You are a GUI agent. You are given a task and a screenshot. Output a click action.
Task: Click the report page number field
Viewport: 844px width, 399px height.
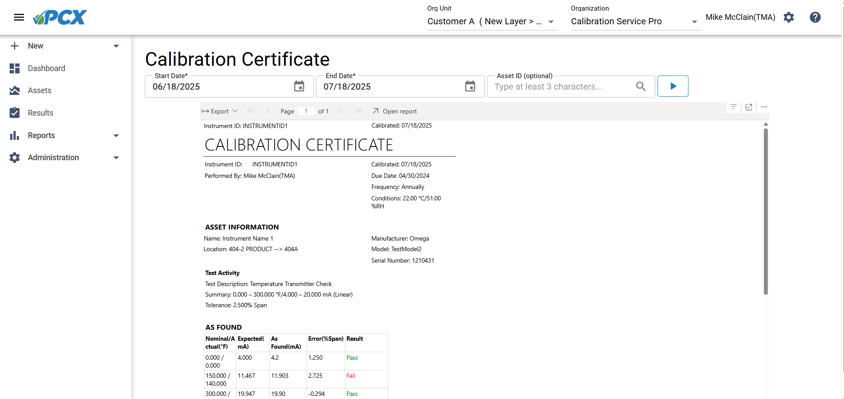(306, 111)
